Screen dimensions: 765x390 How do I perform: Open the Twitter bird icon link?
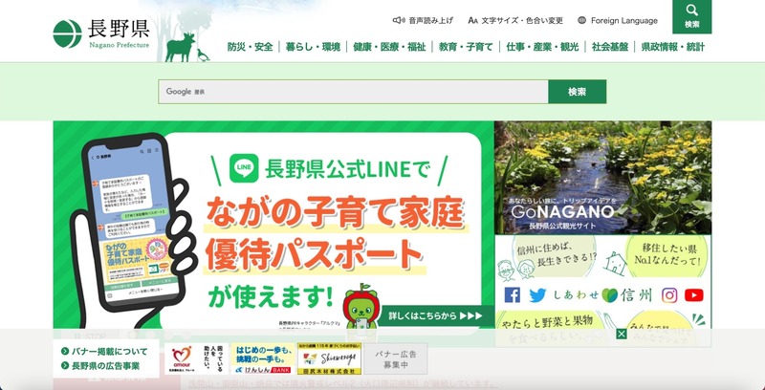[537, 295]
